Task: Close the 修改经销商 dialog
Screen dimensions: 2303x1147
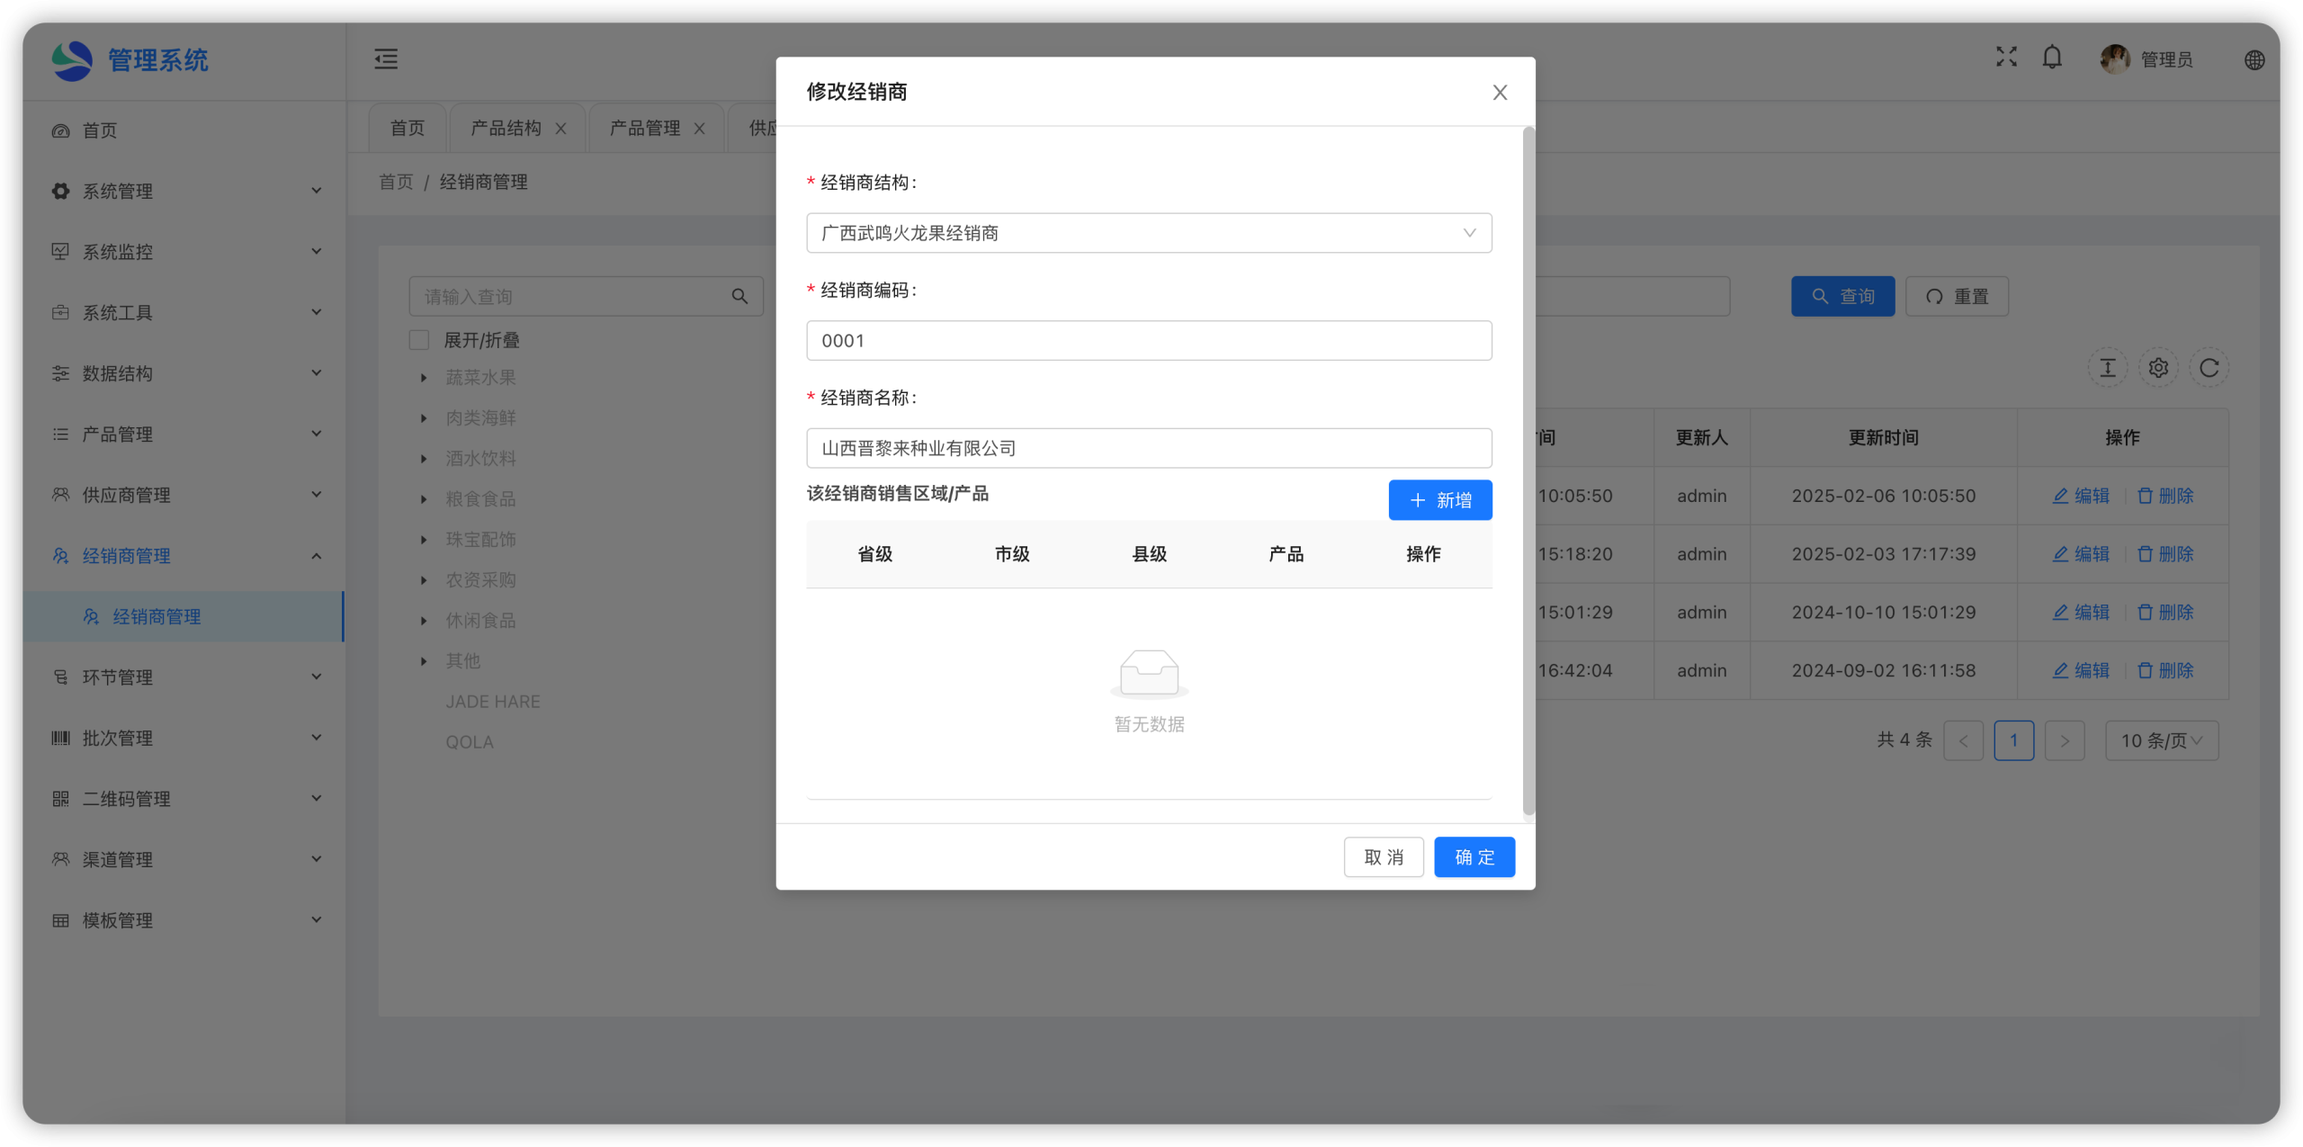Action: [x=1500, y=93]
